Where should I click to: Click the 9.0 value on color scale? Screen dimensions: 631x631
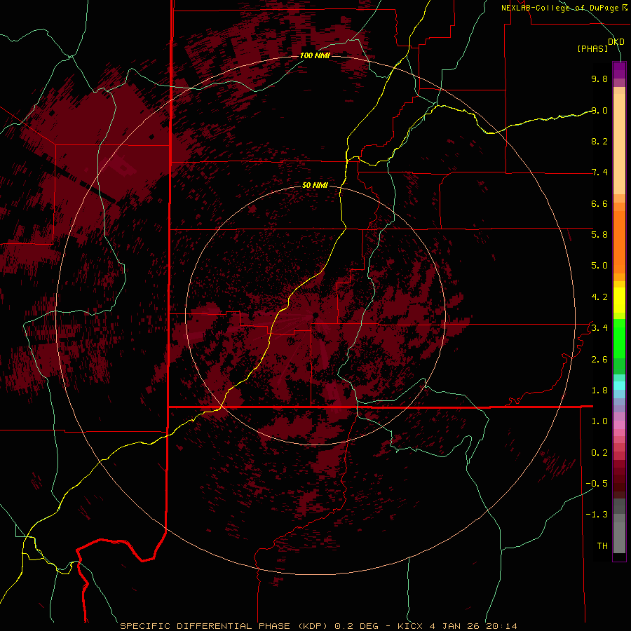(599, 110)
